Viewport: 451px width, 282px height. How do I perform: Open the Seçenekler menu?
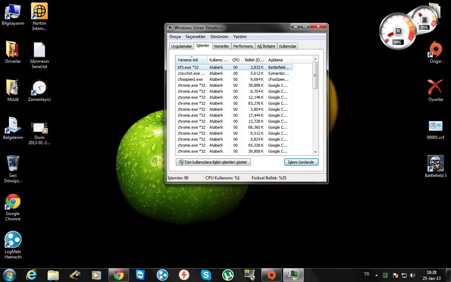[196, 37]
